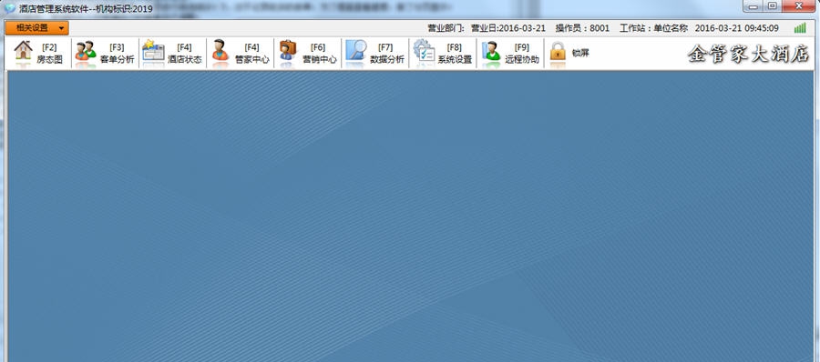Expand the orange 相关设置 dropdown
820x362 pixels.
point(37,27)
